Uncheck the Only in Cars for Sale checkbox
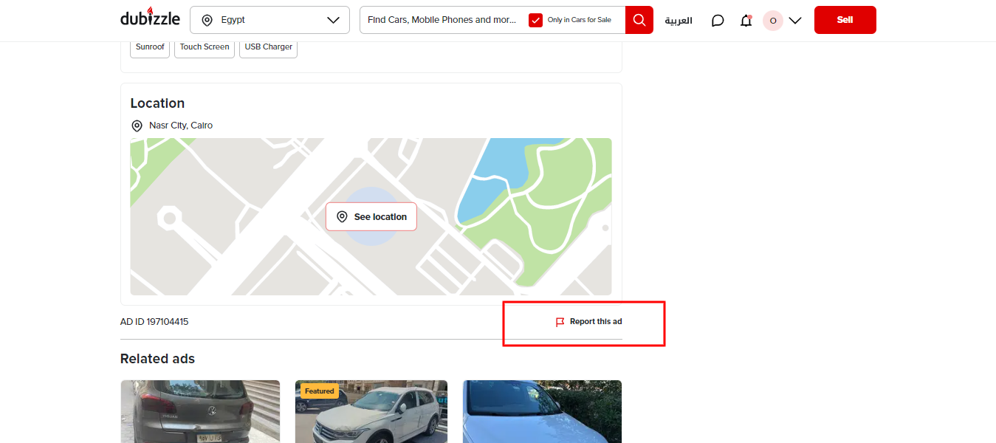 tap(535, 20)
